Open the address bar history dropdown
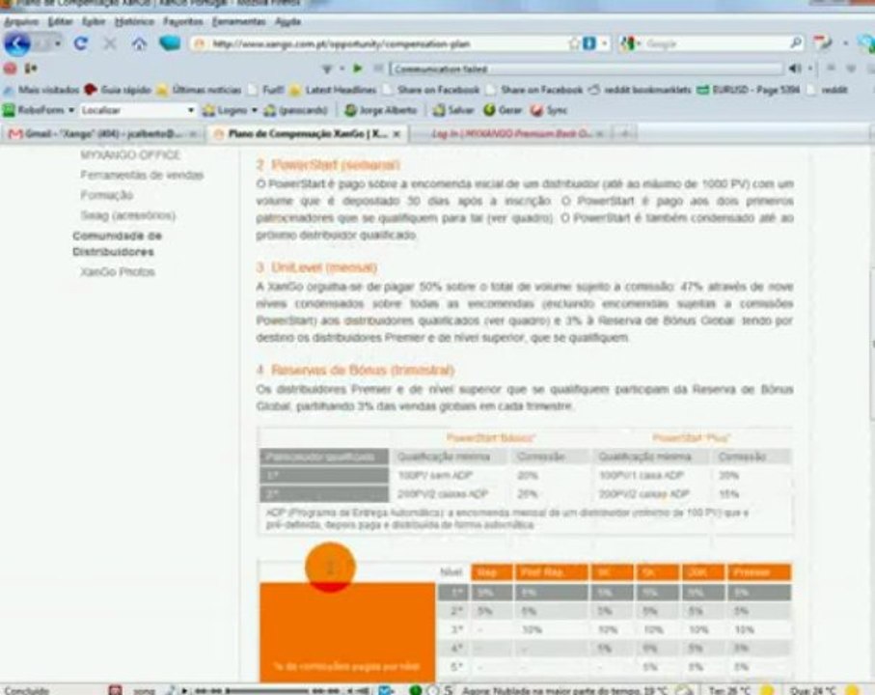This screenshot has height=695, width=875. coord(604,43)
